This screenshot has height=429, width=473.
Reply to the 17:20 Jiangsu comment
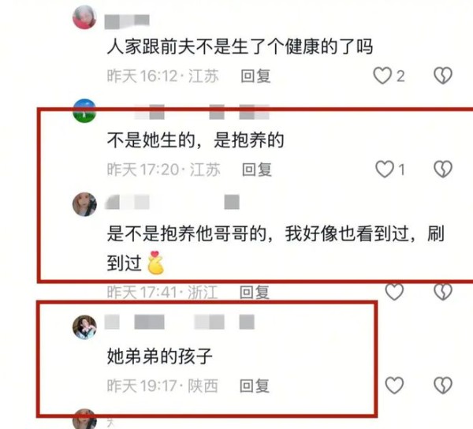click(257, 170)
